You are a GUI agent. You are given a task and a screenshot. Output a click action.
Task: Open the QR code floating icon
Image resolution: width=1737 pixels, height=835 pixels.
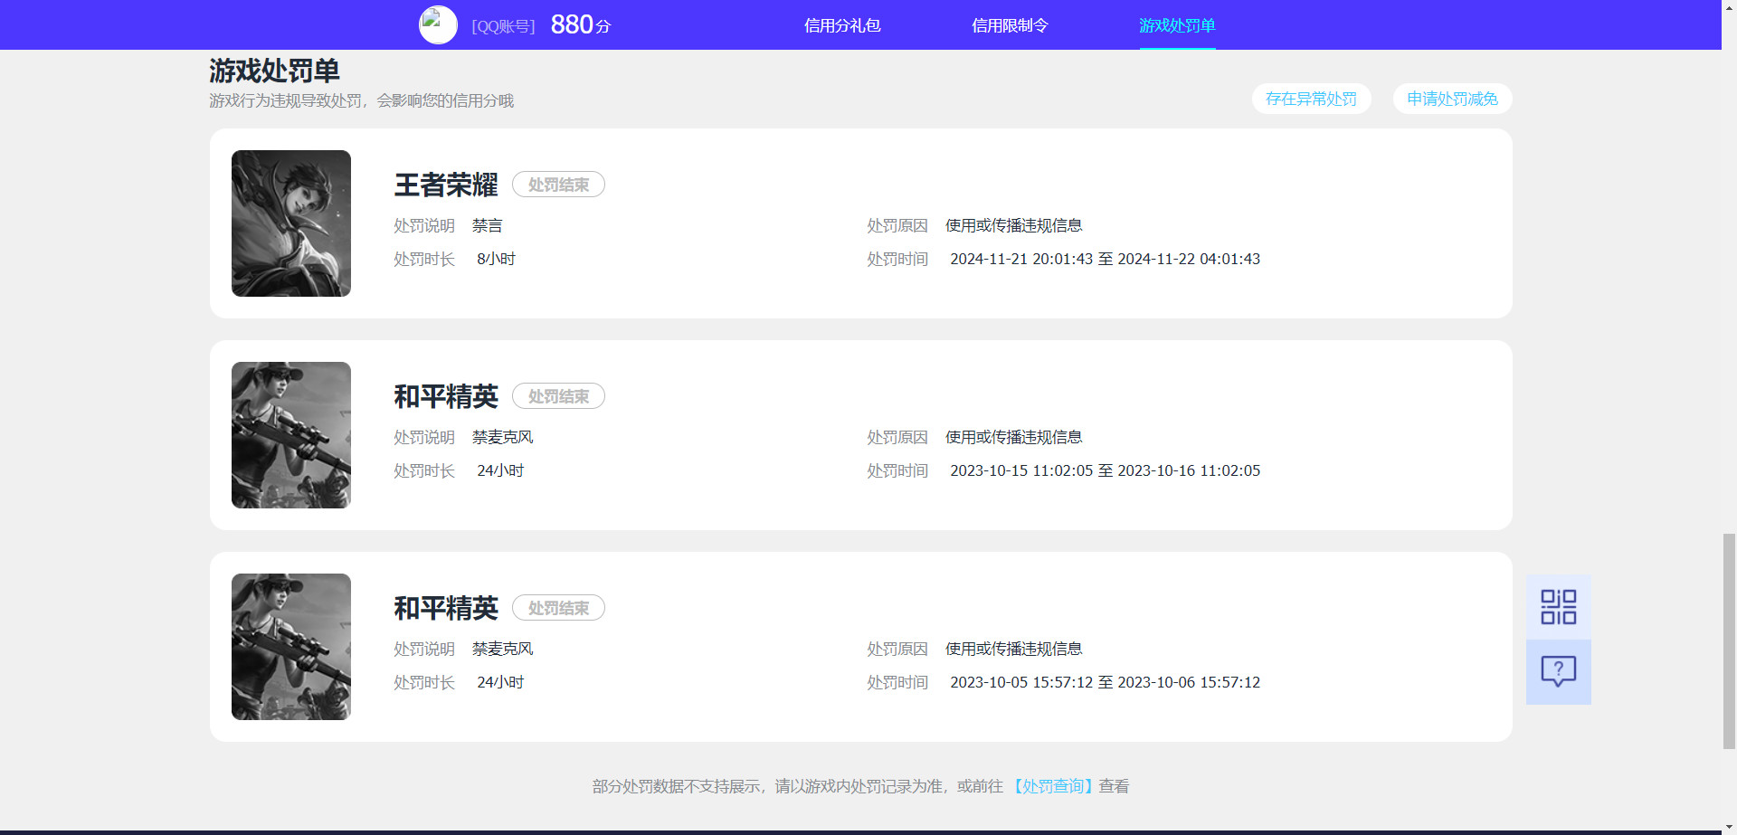[x=1558, y=607]
